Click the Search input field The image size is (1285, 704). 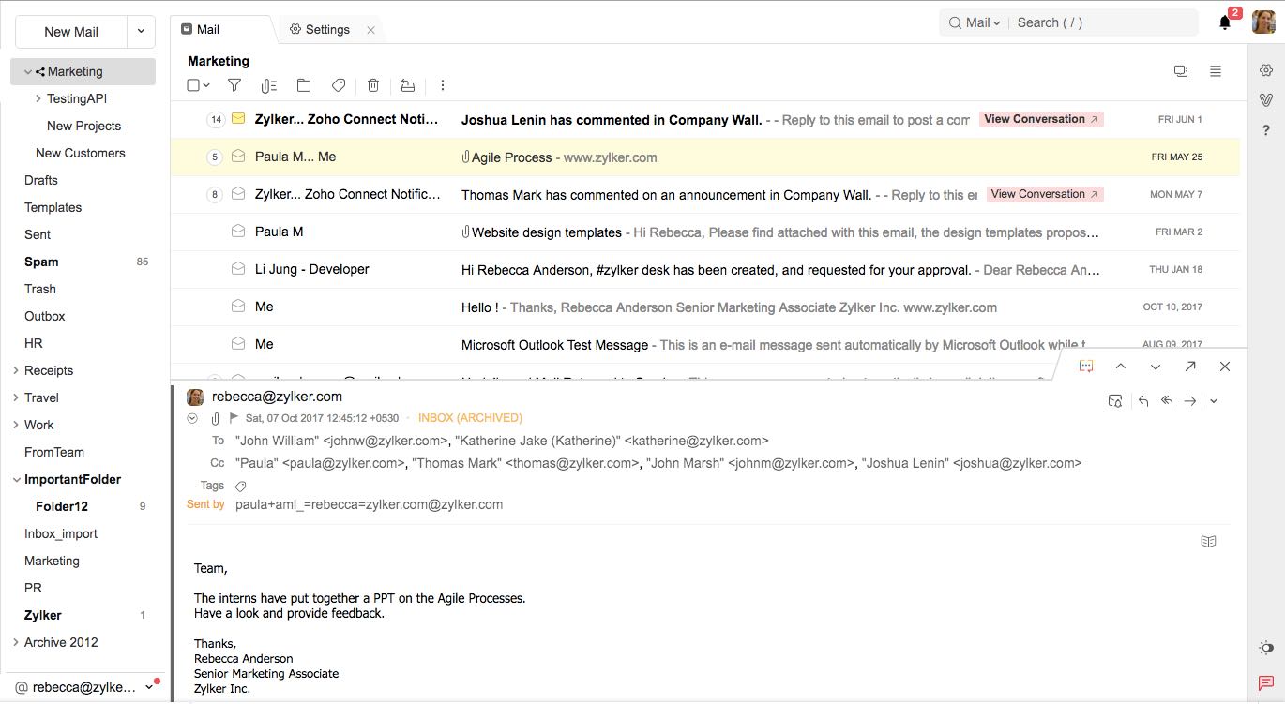pos(1102,22)
